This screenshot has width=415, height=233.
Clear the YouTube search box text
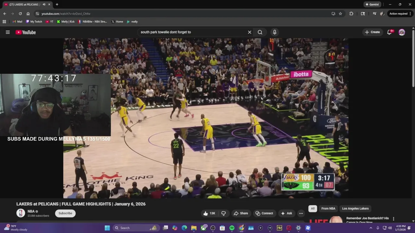coord(250,32)
